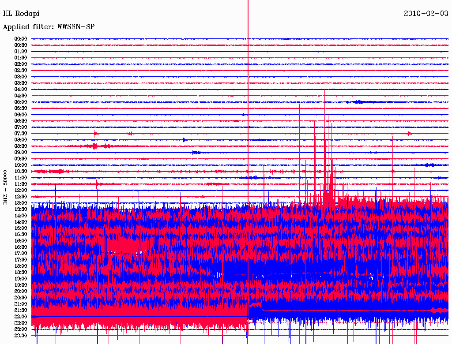Click the '09:30' time label
The image size is (452, 344).
click(x=21, y=159)
